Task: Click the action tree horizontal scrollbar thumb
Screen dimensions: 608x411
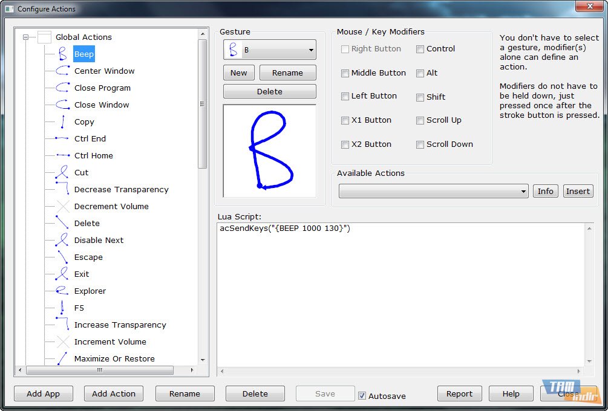Action: (100, 371)
